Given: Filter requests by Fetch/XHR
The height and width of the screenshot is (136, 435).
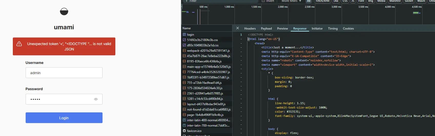Looking at the screenshot, I should coord(322,1).
